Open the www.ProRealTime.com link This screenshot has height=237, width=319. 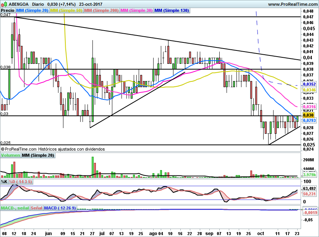(293, 4)
